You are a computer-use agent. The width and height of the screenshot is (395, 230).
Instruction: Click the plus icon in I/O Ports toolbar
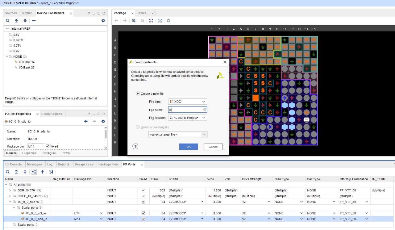43,172
